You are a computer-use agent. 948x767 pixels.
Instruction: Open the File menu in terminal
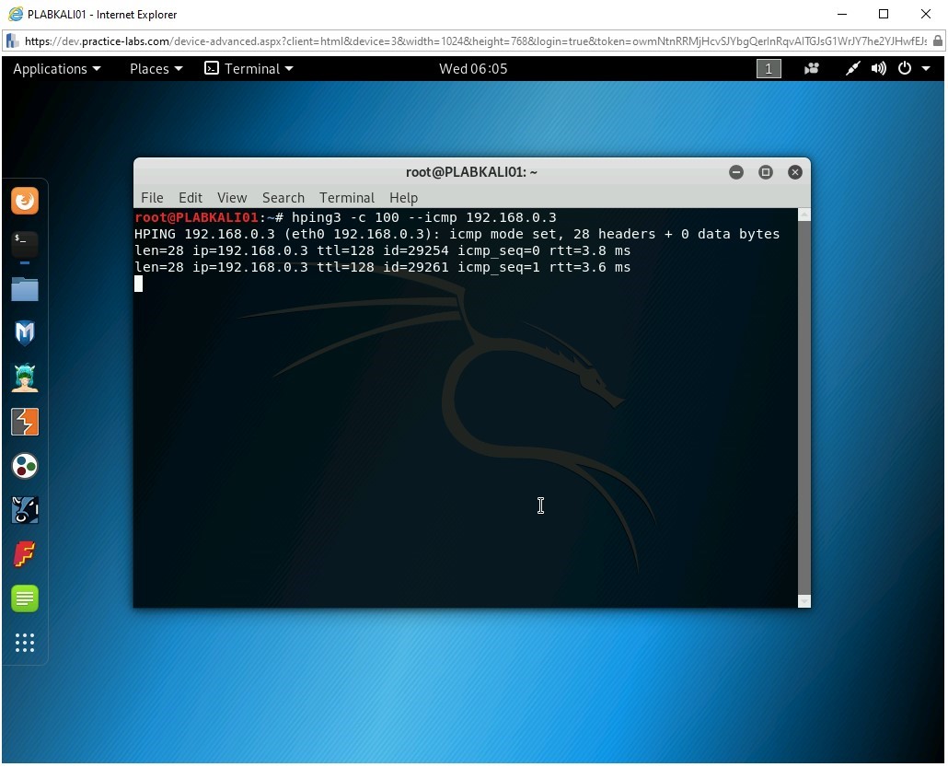152,198
